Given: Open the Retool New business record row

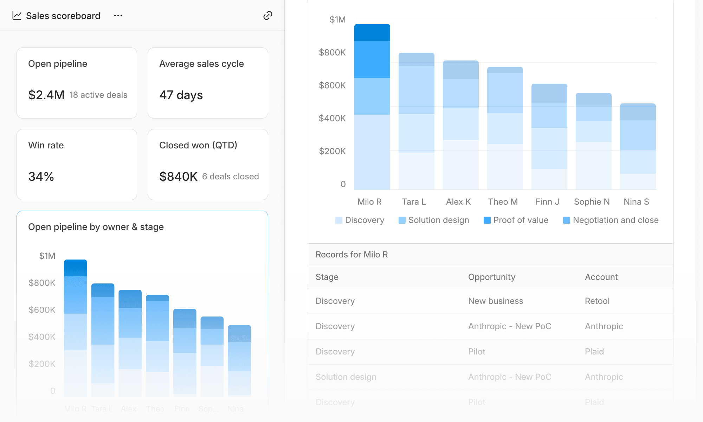Looking at the screenshot, I should point(490,301).
